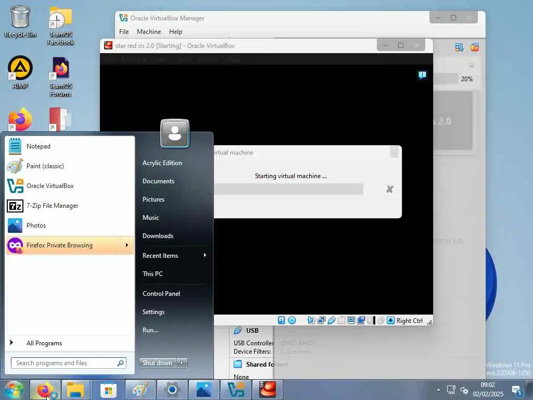
Task: Open network icon in system tray
Action: tap(451, 390)
